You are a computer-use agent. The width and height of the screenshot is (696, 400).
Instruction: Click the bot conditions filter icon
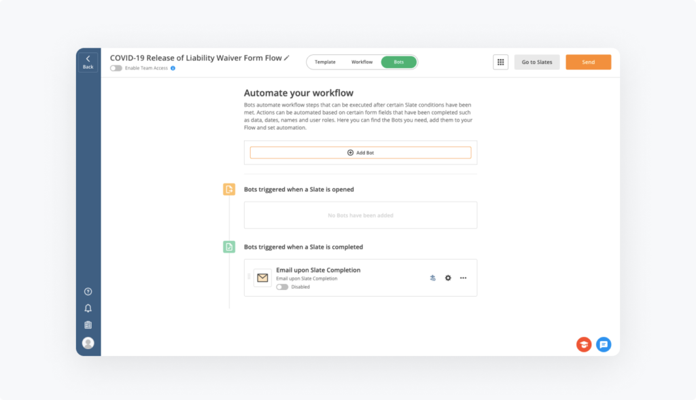coord(432,278)
